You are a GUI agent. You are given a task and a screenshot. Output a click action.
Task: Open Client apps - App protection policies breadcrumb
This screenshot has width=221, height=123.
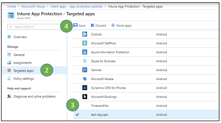point(76,7)
